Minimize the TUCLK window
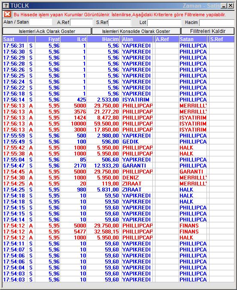 tap(224, 6)
